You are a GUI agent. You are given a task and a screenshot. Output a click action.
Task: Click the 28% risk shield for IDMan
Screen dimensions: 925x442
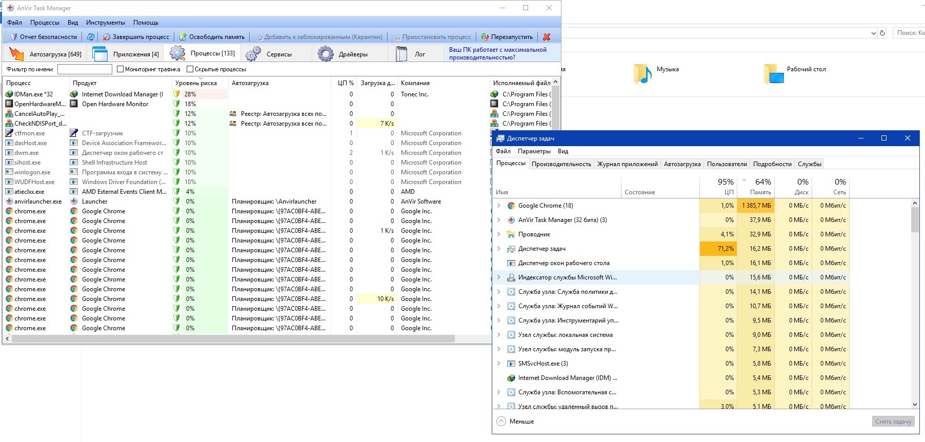177,94
